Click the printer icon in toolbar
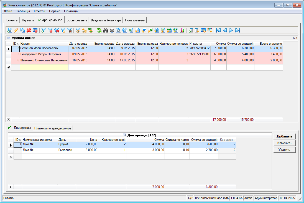Image resolution: width=304 pixels, height=203 pixels. (x=112, y=30)
